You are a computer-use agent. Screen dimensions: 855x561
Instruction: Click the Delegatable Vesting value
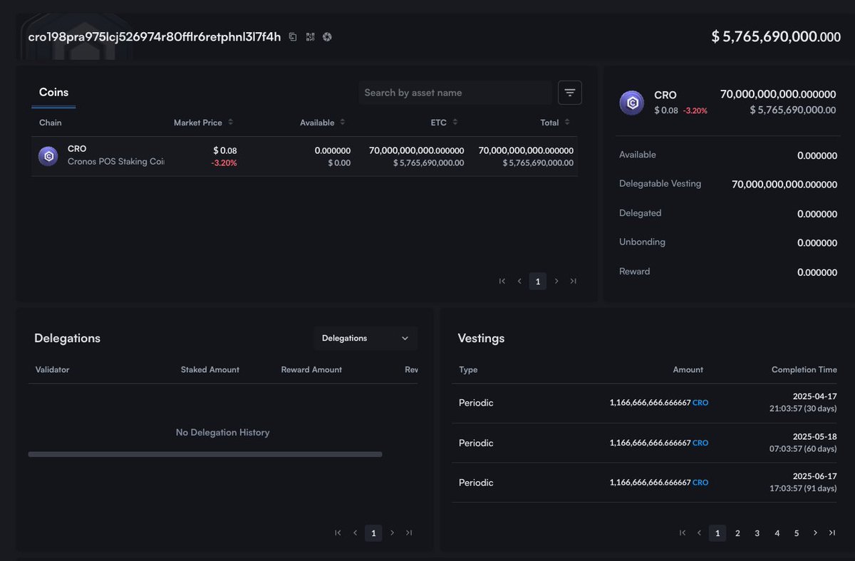tap(784, 185)
